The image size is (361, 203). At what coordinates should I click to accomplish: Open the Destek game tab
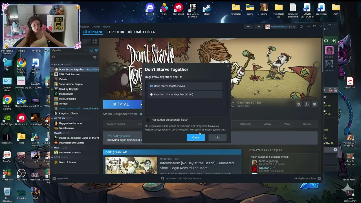pyautogui.click(x=307, y=124)
